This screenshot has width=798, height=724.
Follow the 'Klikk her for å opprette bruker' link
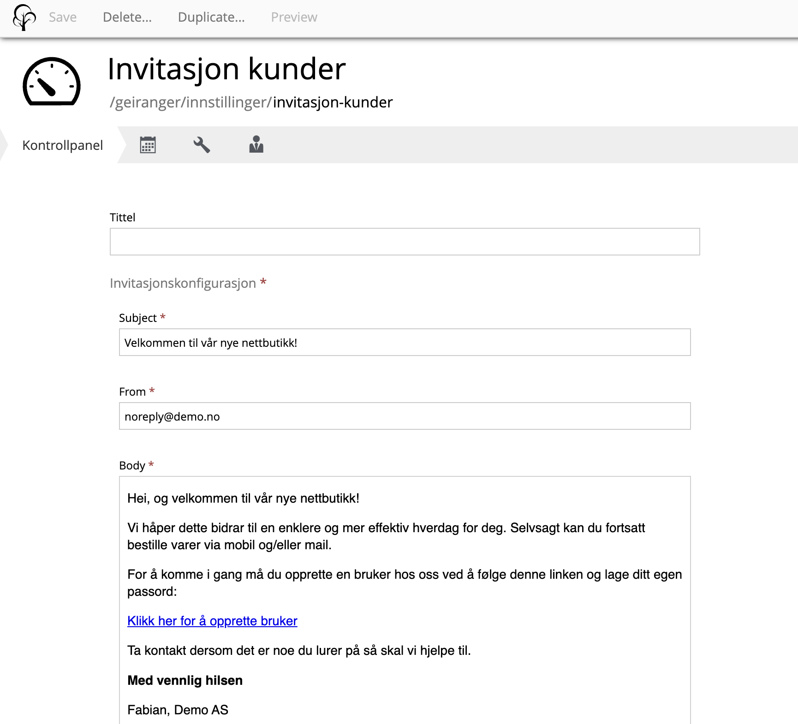coord(212,621)
